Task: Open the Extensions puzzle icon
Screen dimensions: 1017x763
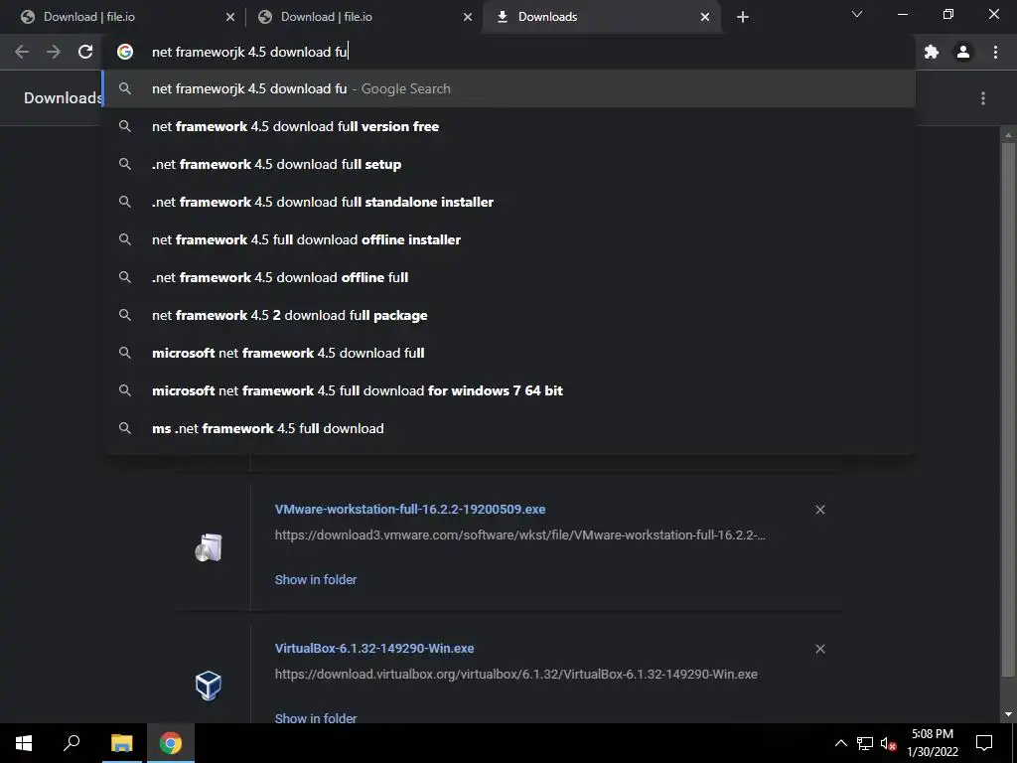Action: pos(932,52)
